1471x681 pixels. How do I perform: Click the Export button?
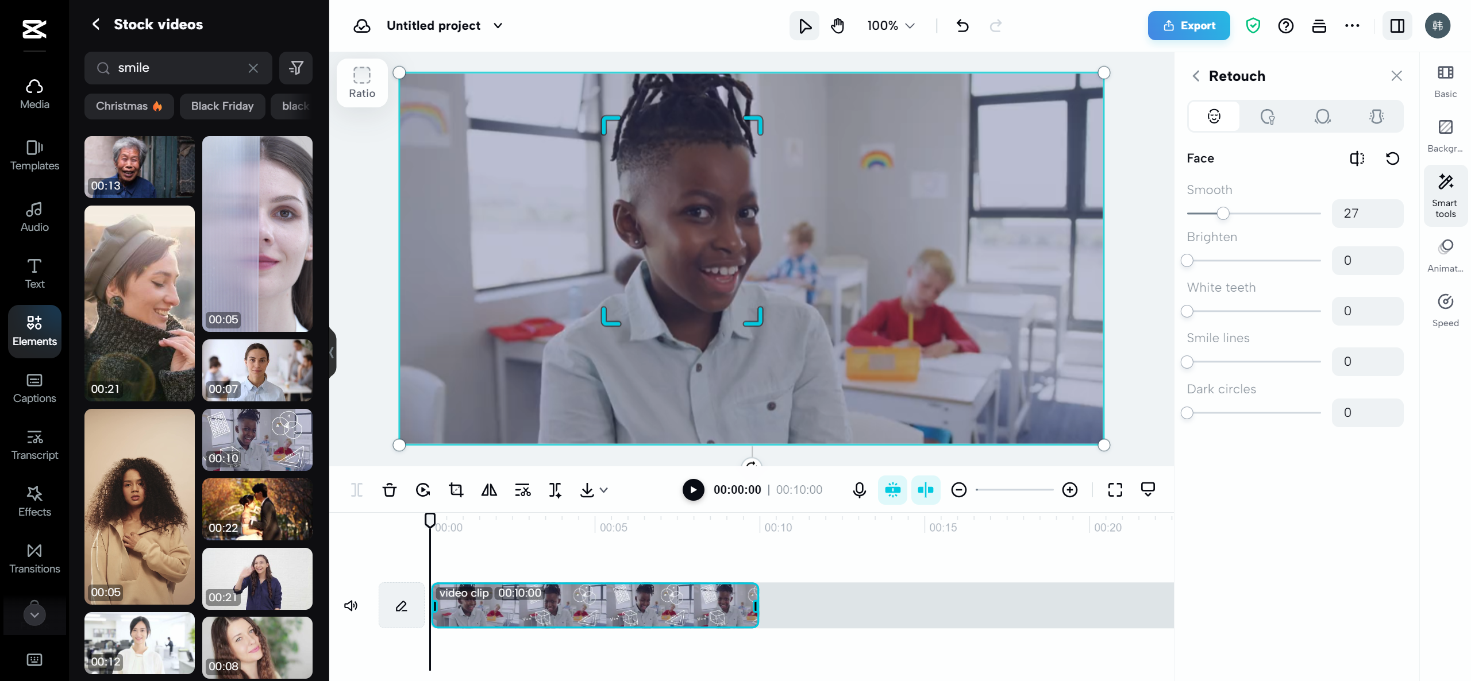1188,26
